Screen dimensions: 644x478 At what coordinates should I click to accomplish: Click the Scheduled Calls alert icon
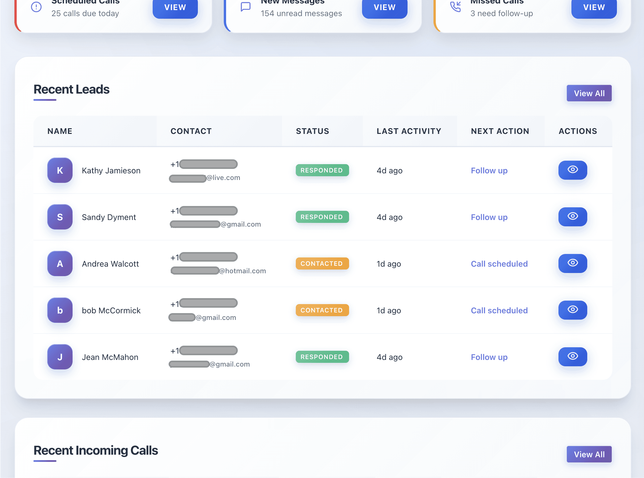click(36, 7)
